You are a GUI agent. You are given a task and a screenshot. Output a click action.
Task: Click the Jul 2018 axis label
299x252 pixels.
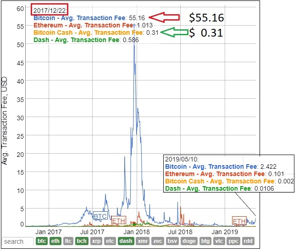pyautogui.click(x=180, y=232)
